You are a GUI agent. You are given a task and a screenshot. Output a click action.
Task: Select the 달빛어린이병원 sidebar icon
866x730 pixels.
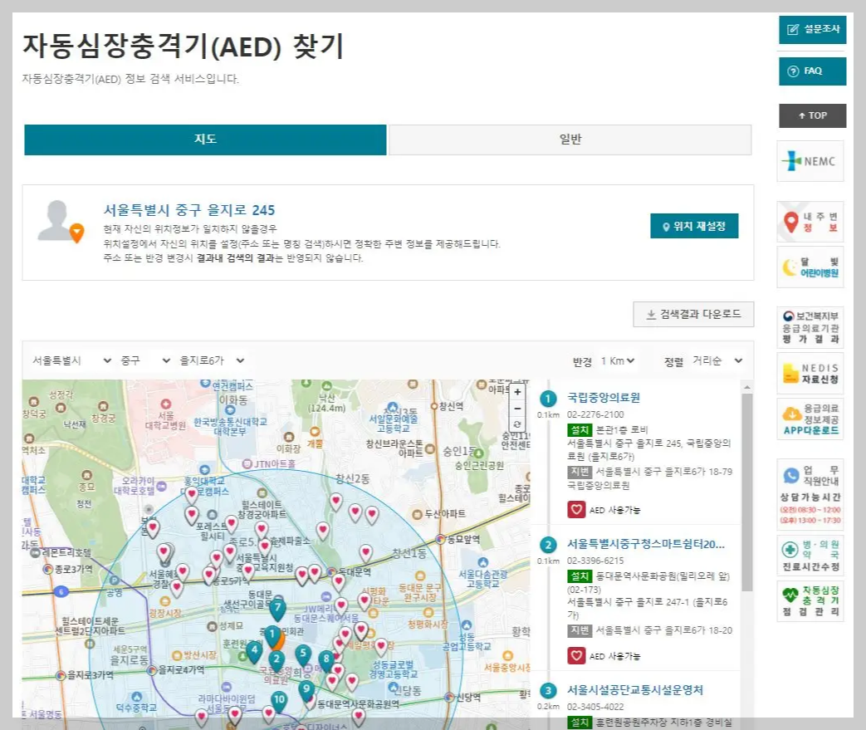tap(810, 267)
